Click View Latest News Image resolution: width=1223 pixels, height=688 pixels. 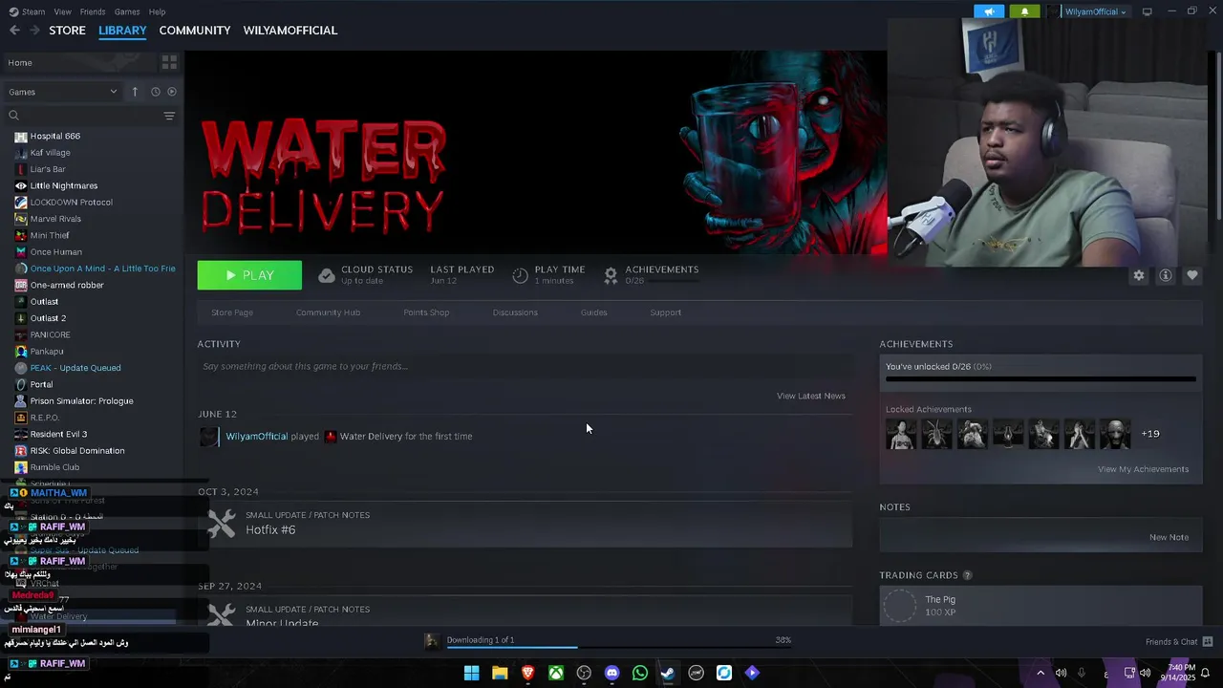(x=811, y=396)
